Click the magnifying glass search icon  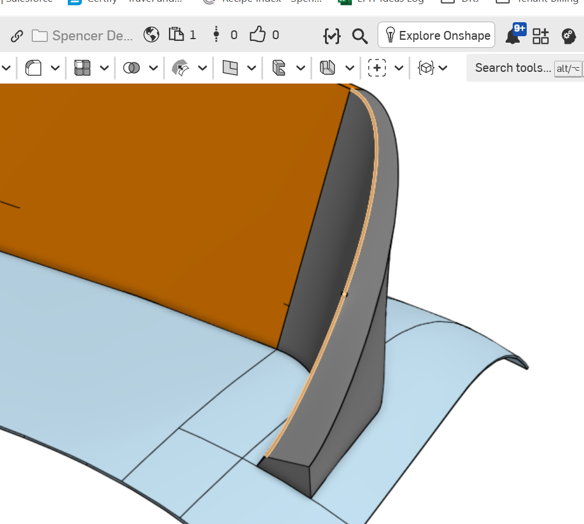tap(360, 36)
